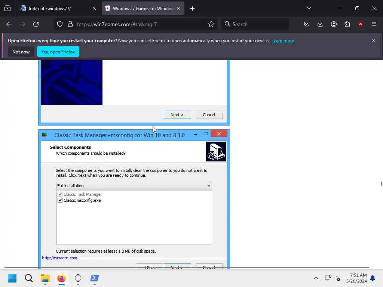Image resolution: width=383 pixels, height=287 pixels.
Task: Open Windows taskbar search
Action: 28,278
